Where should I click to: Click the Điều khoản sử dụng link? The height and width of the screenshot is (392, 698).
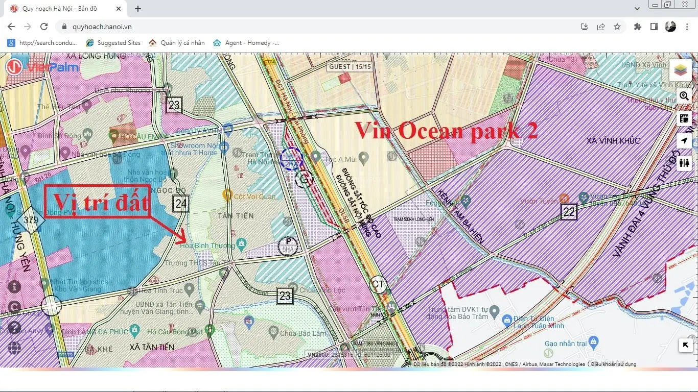[614, 364]
